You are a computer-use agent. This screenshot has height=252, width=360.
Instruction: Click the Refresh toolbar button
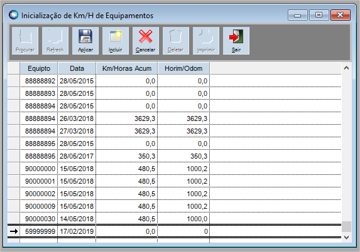click(x=55, y=41)
